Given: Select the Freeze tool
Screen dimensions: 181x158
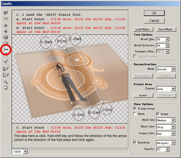Looking at the screenshot, I should (x=6, y=69).
